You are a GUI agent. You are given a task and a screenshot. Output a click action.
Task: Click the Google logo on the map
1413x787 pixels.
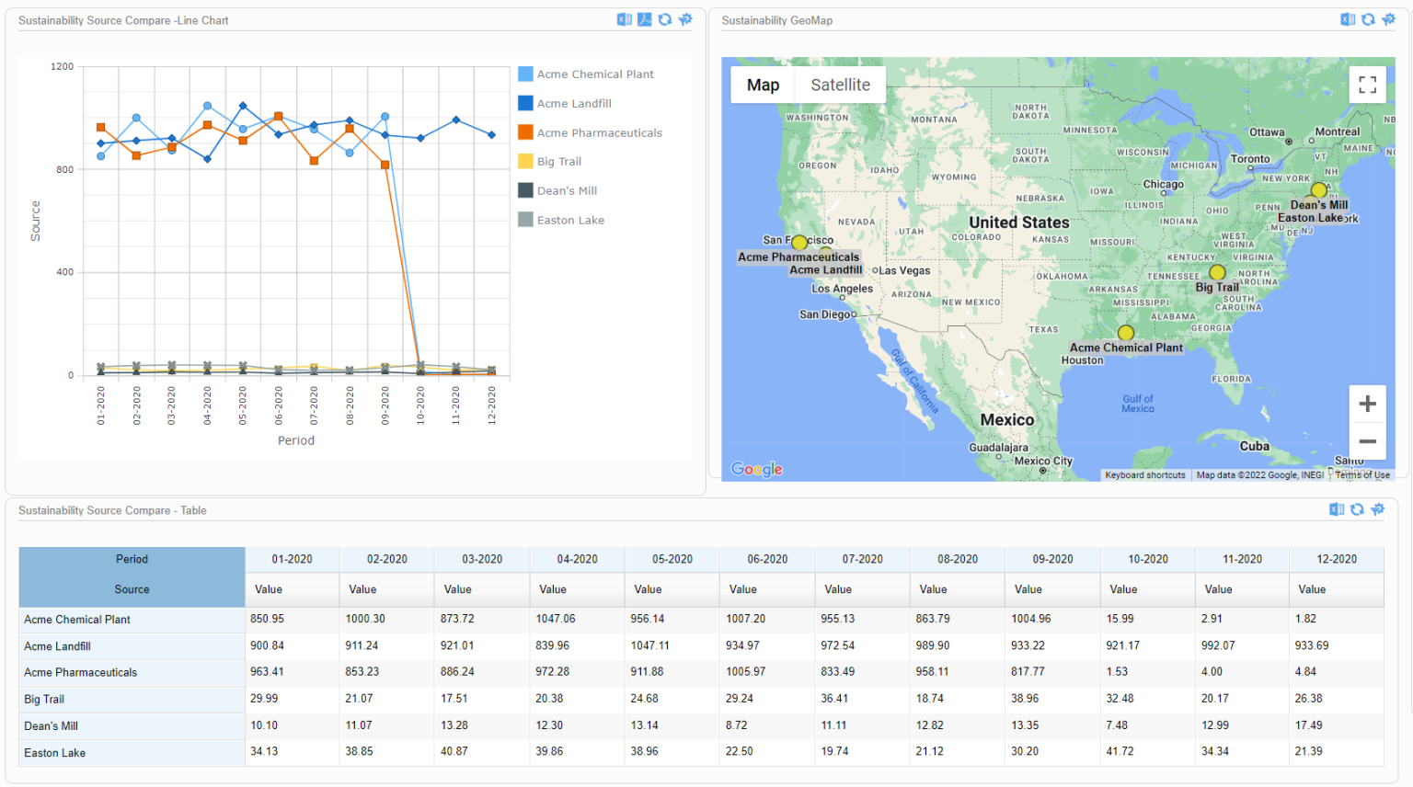tap(755, 469)
